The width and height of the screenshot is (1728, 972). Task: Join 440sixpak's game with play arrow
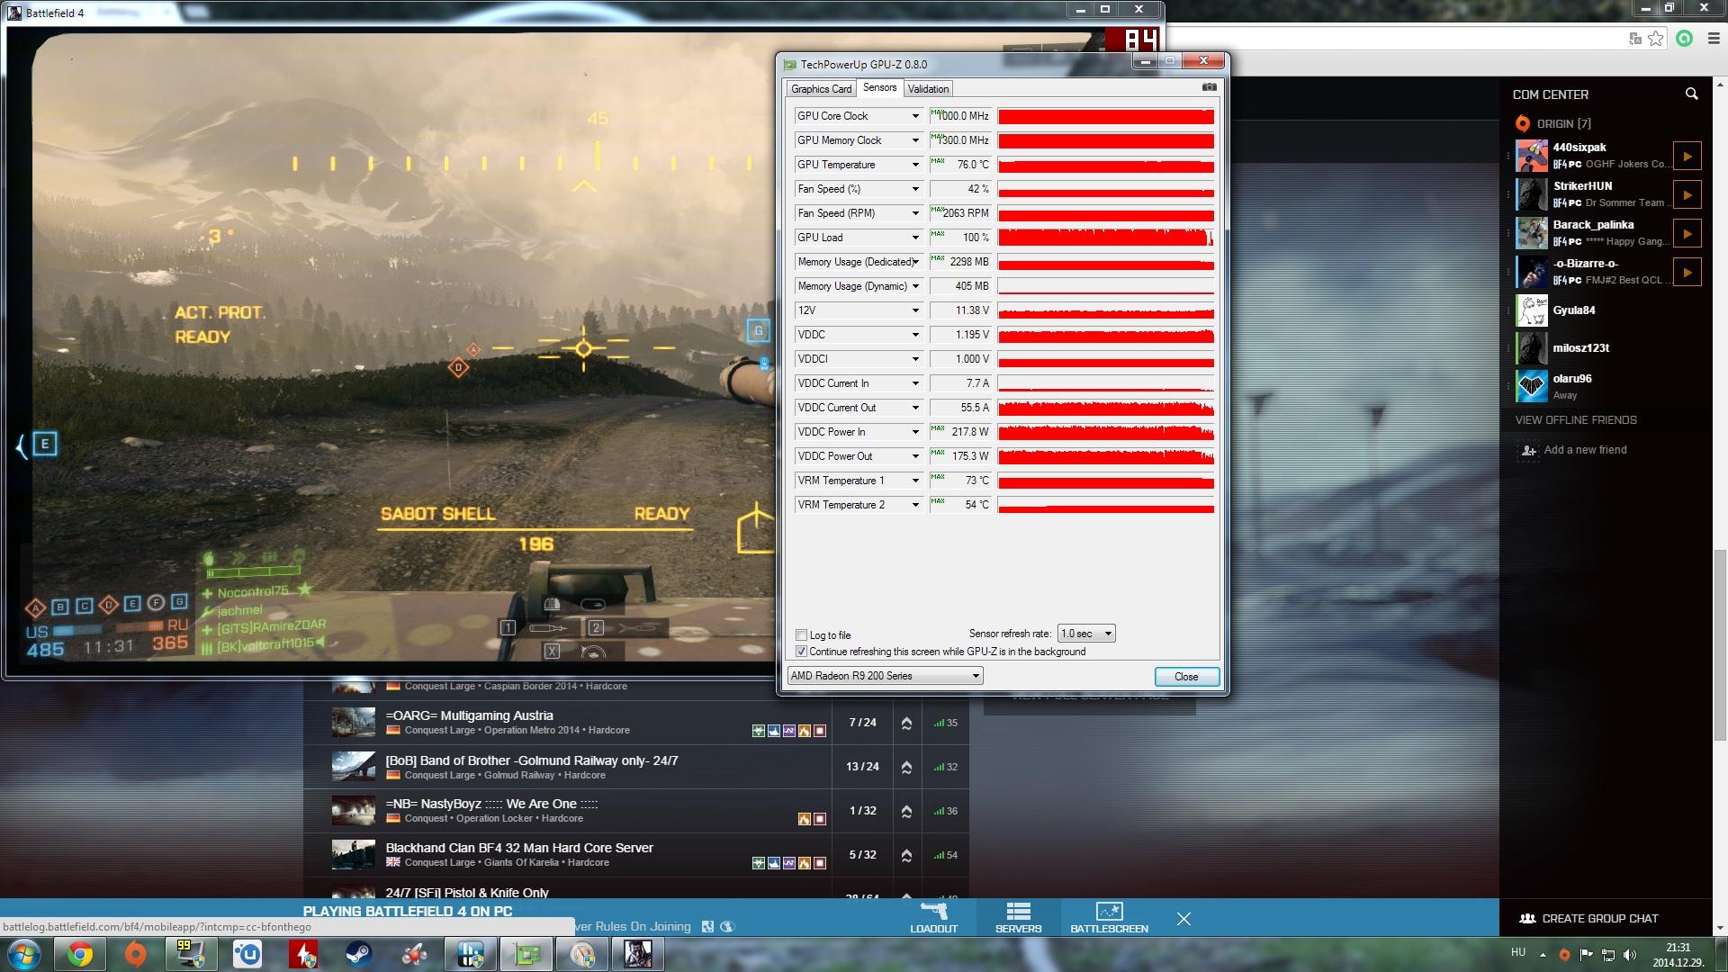click(1687, 156)
